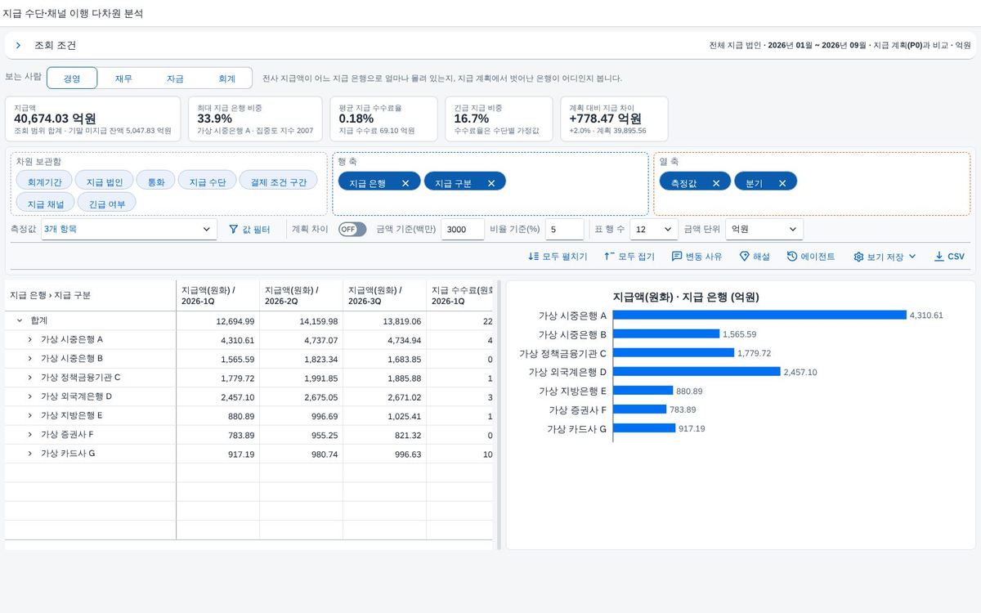The height and width of the screenshot is (613, 981).
Task: Select the 2,675.05 cell
Action: (301, 396)
